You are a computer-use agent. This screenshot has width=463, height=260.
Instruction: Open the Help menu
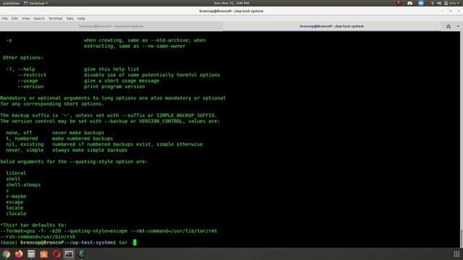[81, 19]
